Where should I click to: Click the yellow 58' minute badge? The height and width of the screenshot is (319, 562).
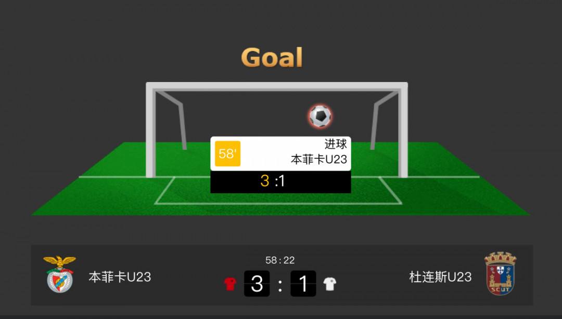click(227, 154)
